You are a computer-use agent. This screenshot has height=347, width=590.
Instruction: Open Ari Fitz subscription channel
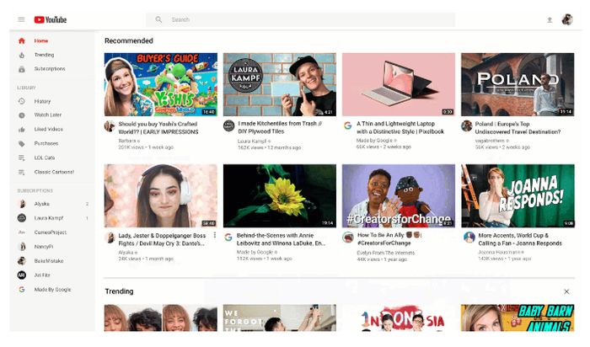click(52, 275)
